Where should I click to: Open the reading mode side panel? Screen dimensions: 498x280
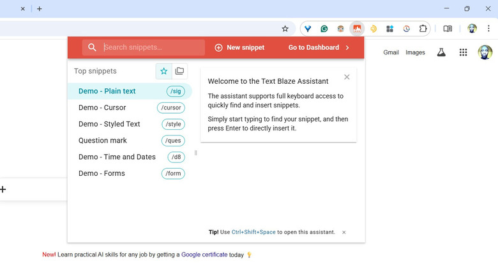pyautogui.click(x=448, y=29)
